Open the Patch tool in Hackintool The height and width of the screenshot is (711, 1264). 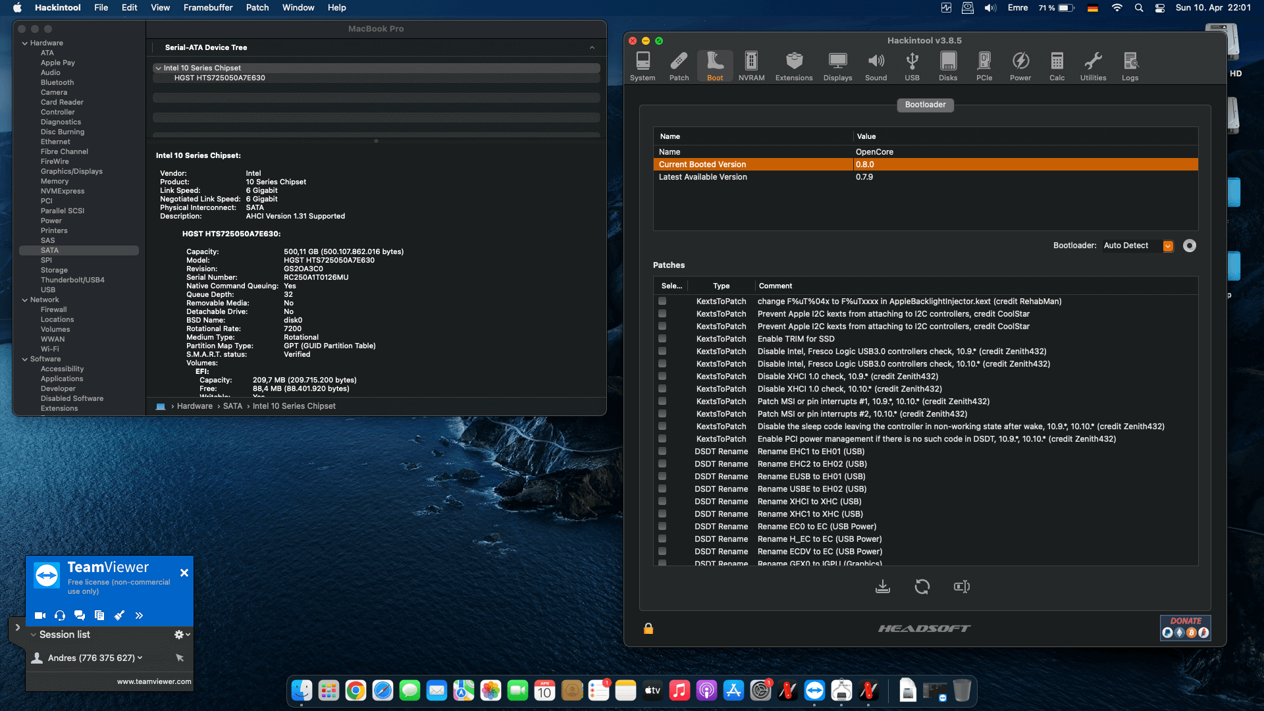(679, 66)
